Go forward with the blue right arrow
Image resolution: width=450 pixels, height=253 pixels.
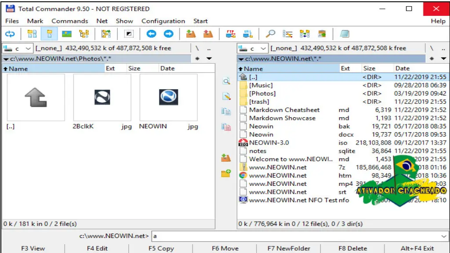pyautogui.click(x=168, y=34)
